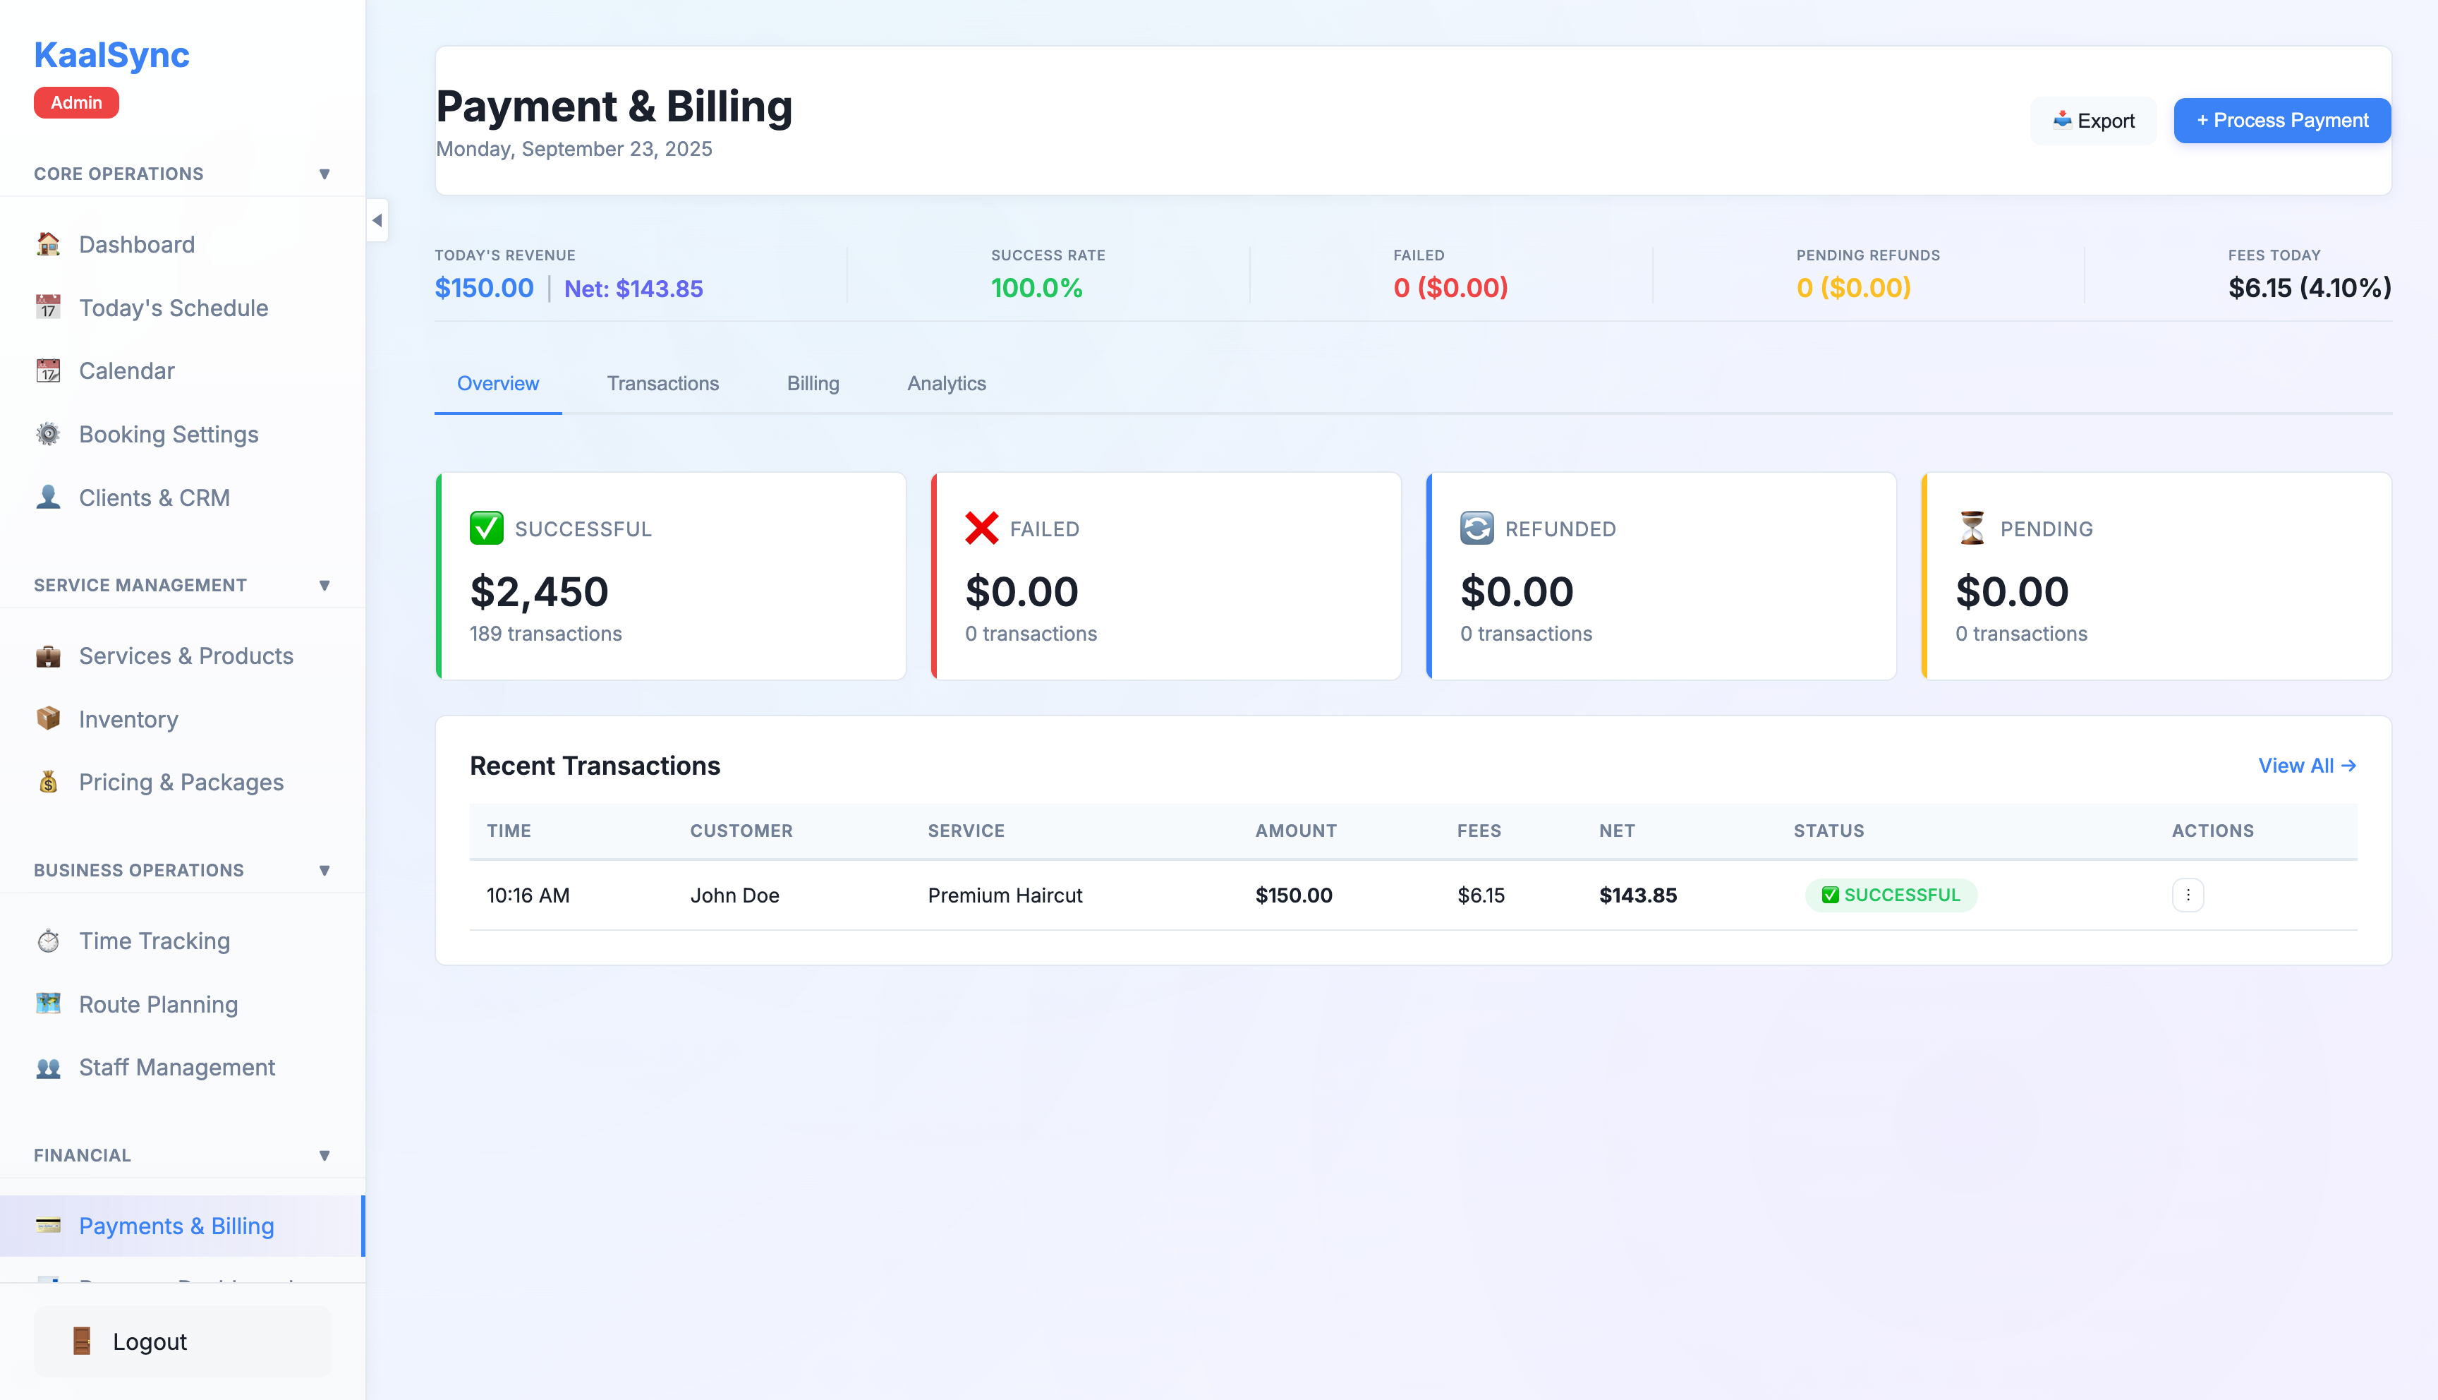Collapse the FINANCIAL section
Viewport: 2438px width, 1400px height.
tap(325, 1155)
